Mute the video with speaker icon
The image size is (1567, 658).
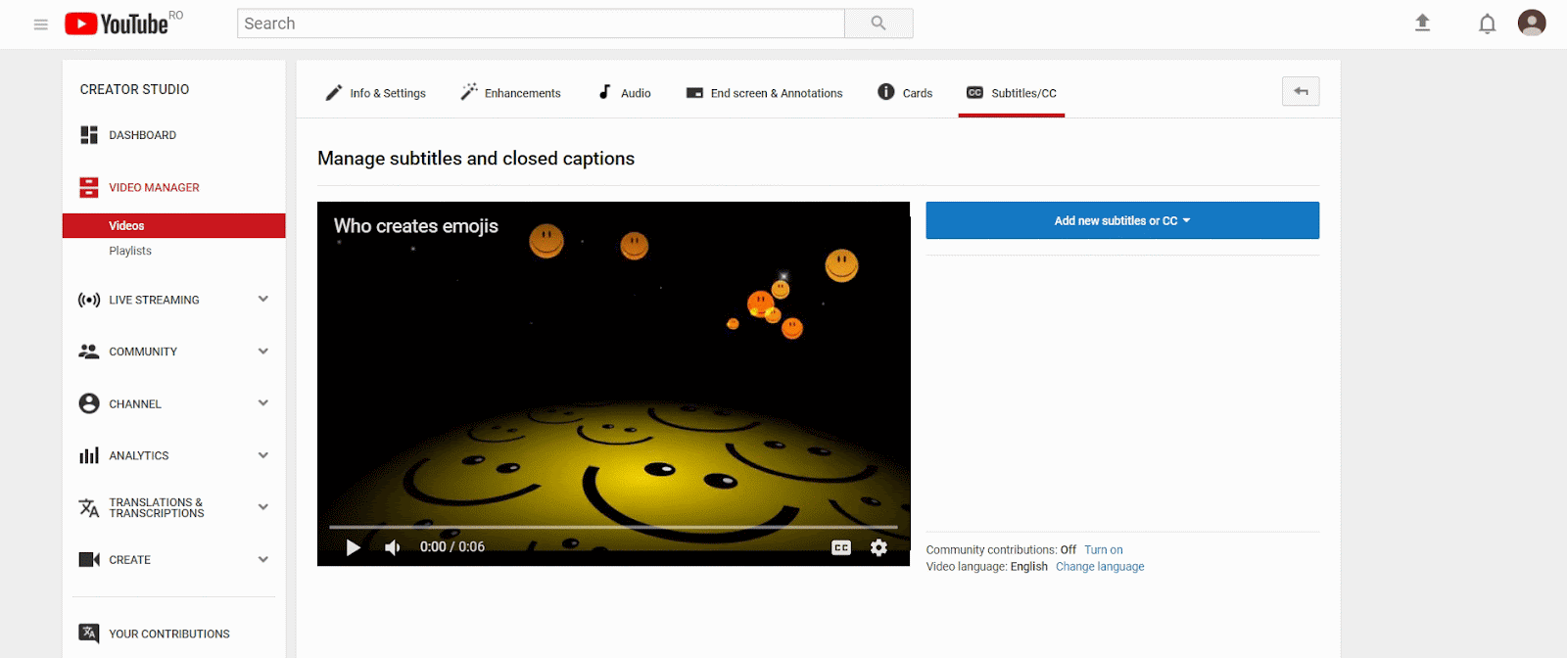point(393,547)
